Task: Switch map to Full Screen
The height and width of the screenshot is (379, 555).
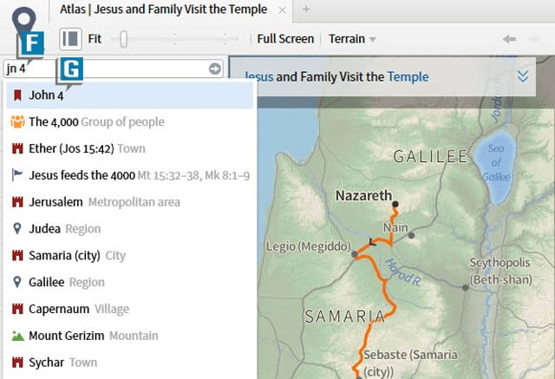Action: pos(285,39)
